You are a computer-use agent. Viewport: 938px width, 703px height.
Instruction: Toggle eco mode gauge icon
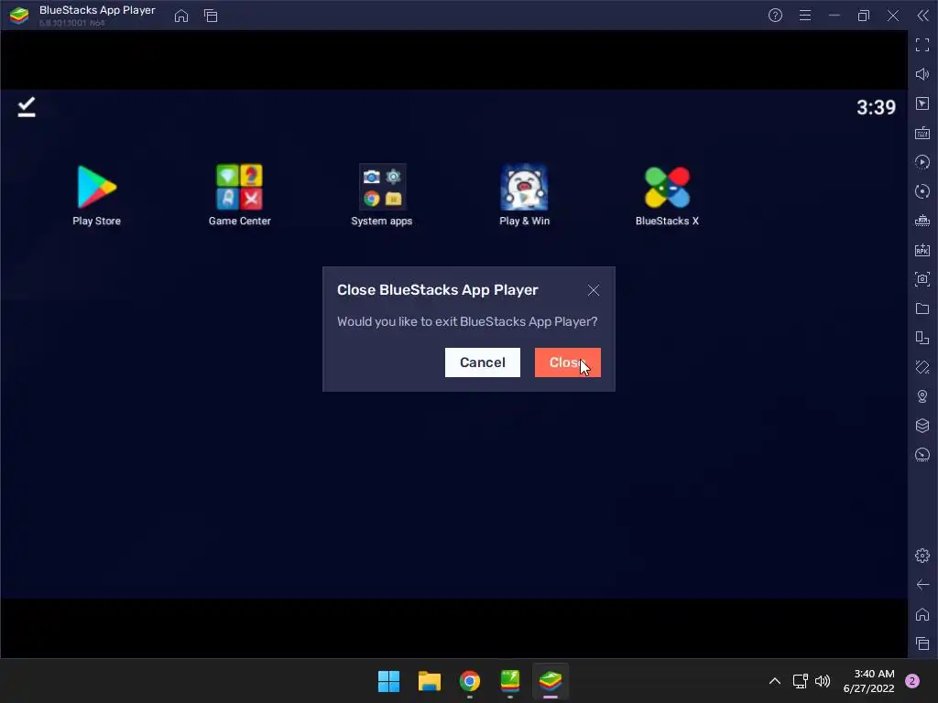(922, 455)
